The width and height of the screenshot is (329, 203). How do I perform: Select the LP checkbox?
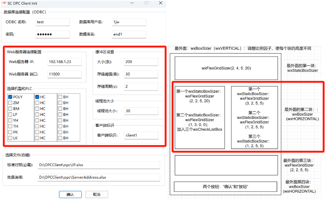pos(10,115)
